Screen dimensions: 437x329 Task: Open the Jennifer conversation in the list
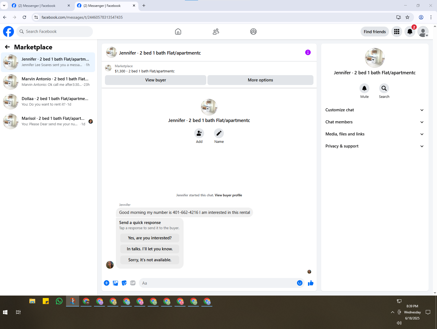[x=48, y=62]
